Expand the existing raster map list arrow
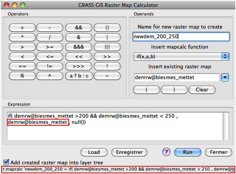Viewport: 236px width, 174px height. coord(225,78)
